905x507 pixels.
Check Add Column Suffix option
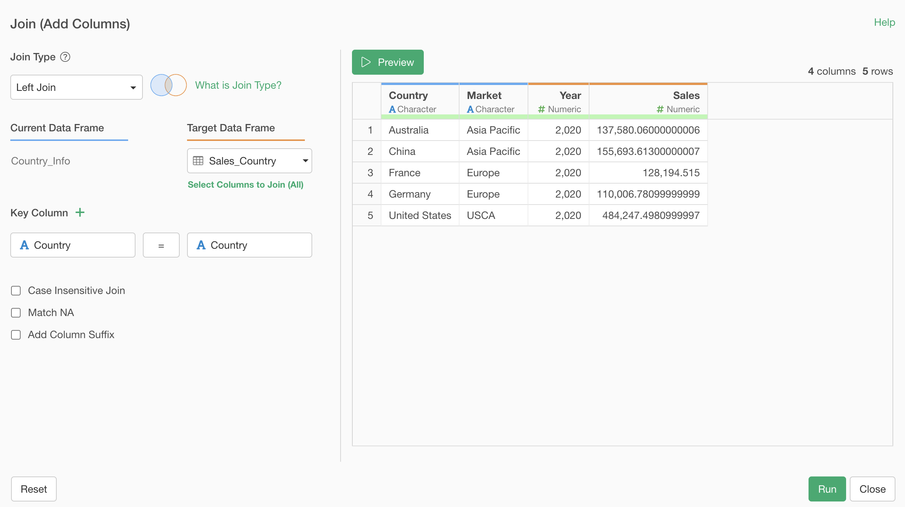[16, 335]
